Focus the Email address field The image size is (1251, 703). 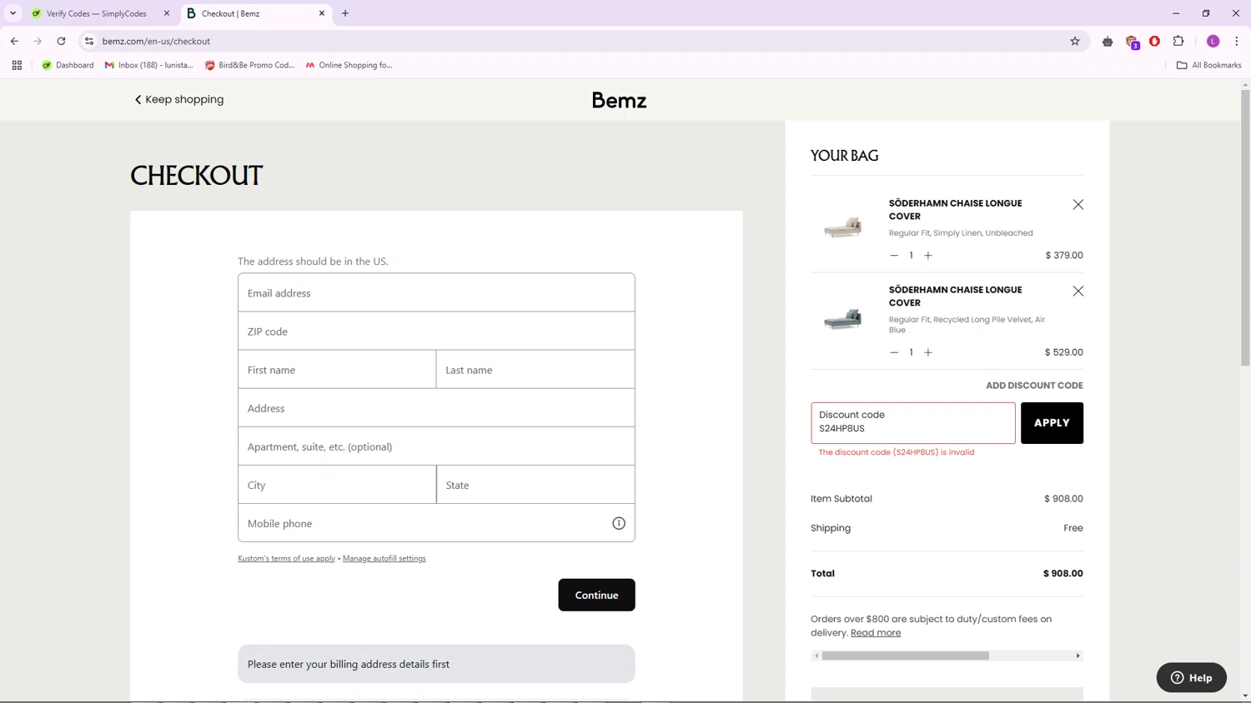tap(436, 292)
